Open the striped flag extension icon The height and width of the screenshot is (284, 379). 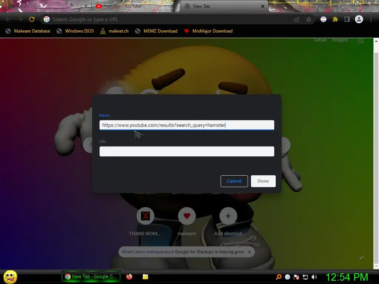[323, 19]
